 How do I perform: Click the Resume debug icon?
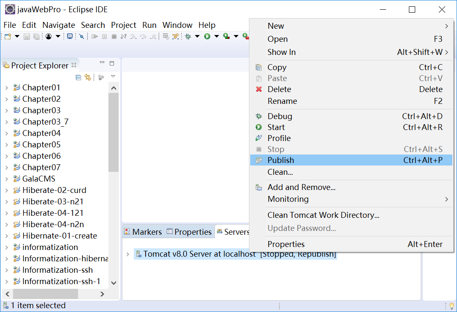[95, 36]
